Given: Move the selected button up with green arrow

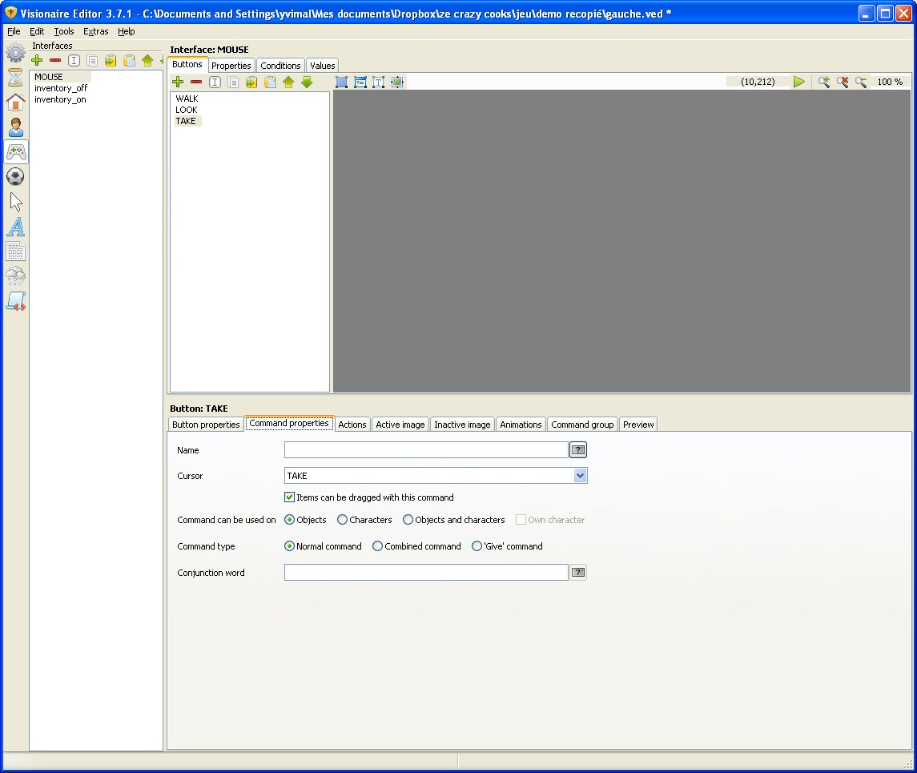Looking at the screenshot, I should coord(288,83).
